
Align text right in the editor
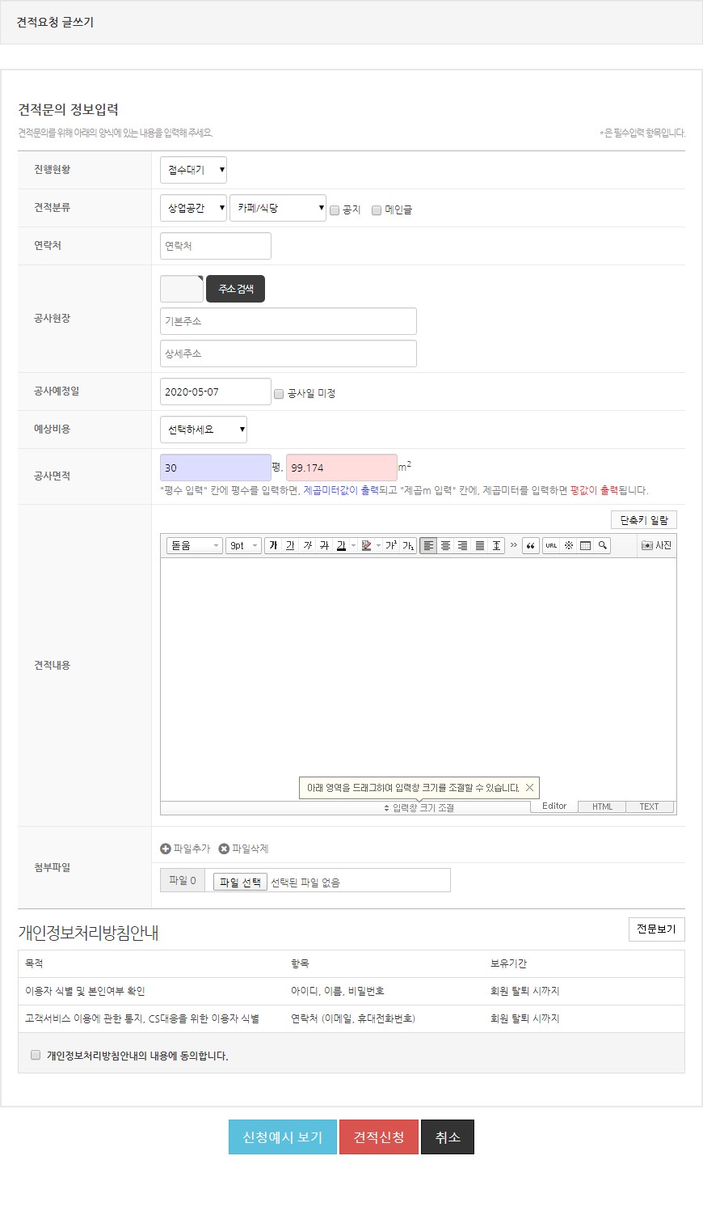click(x=462, y=545)
